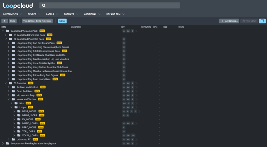
Task: Switch to the Library tab
Action: click(x=62, y=21)
